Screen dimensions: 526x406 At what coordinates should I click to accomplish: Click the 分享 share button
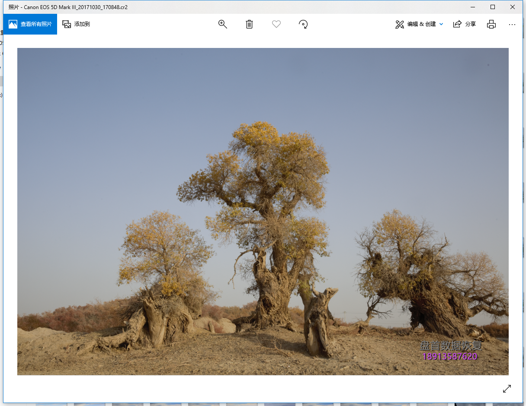(465, 24)
